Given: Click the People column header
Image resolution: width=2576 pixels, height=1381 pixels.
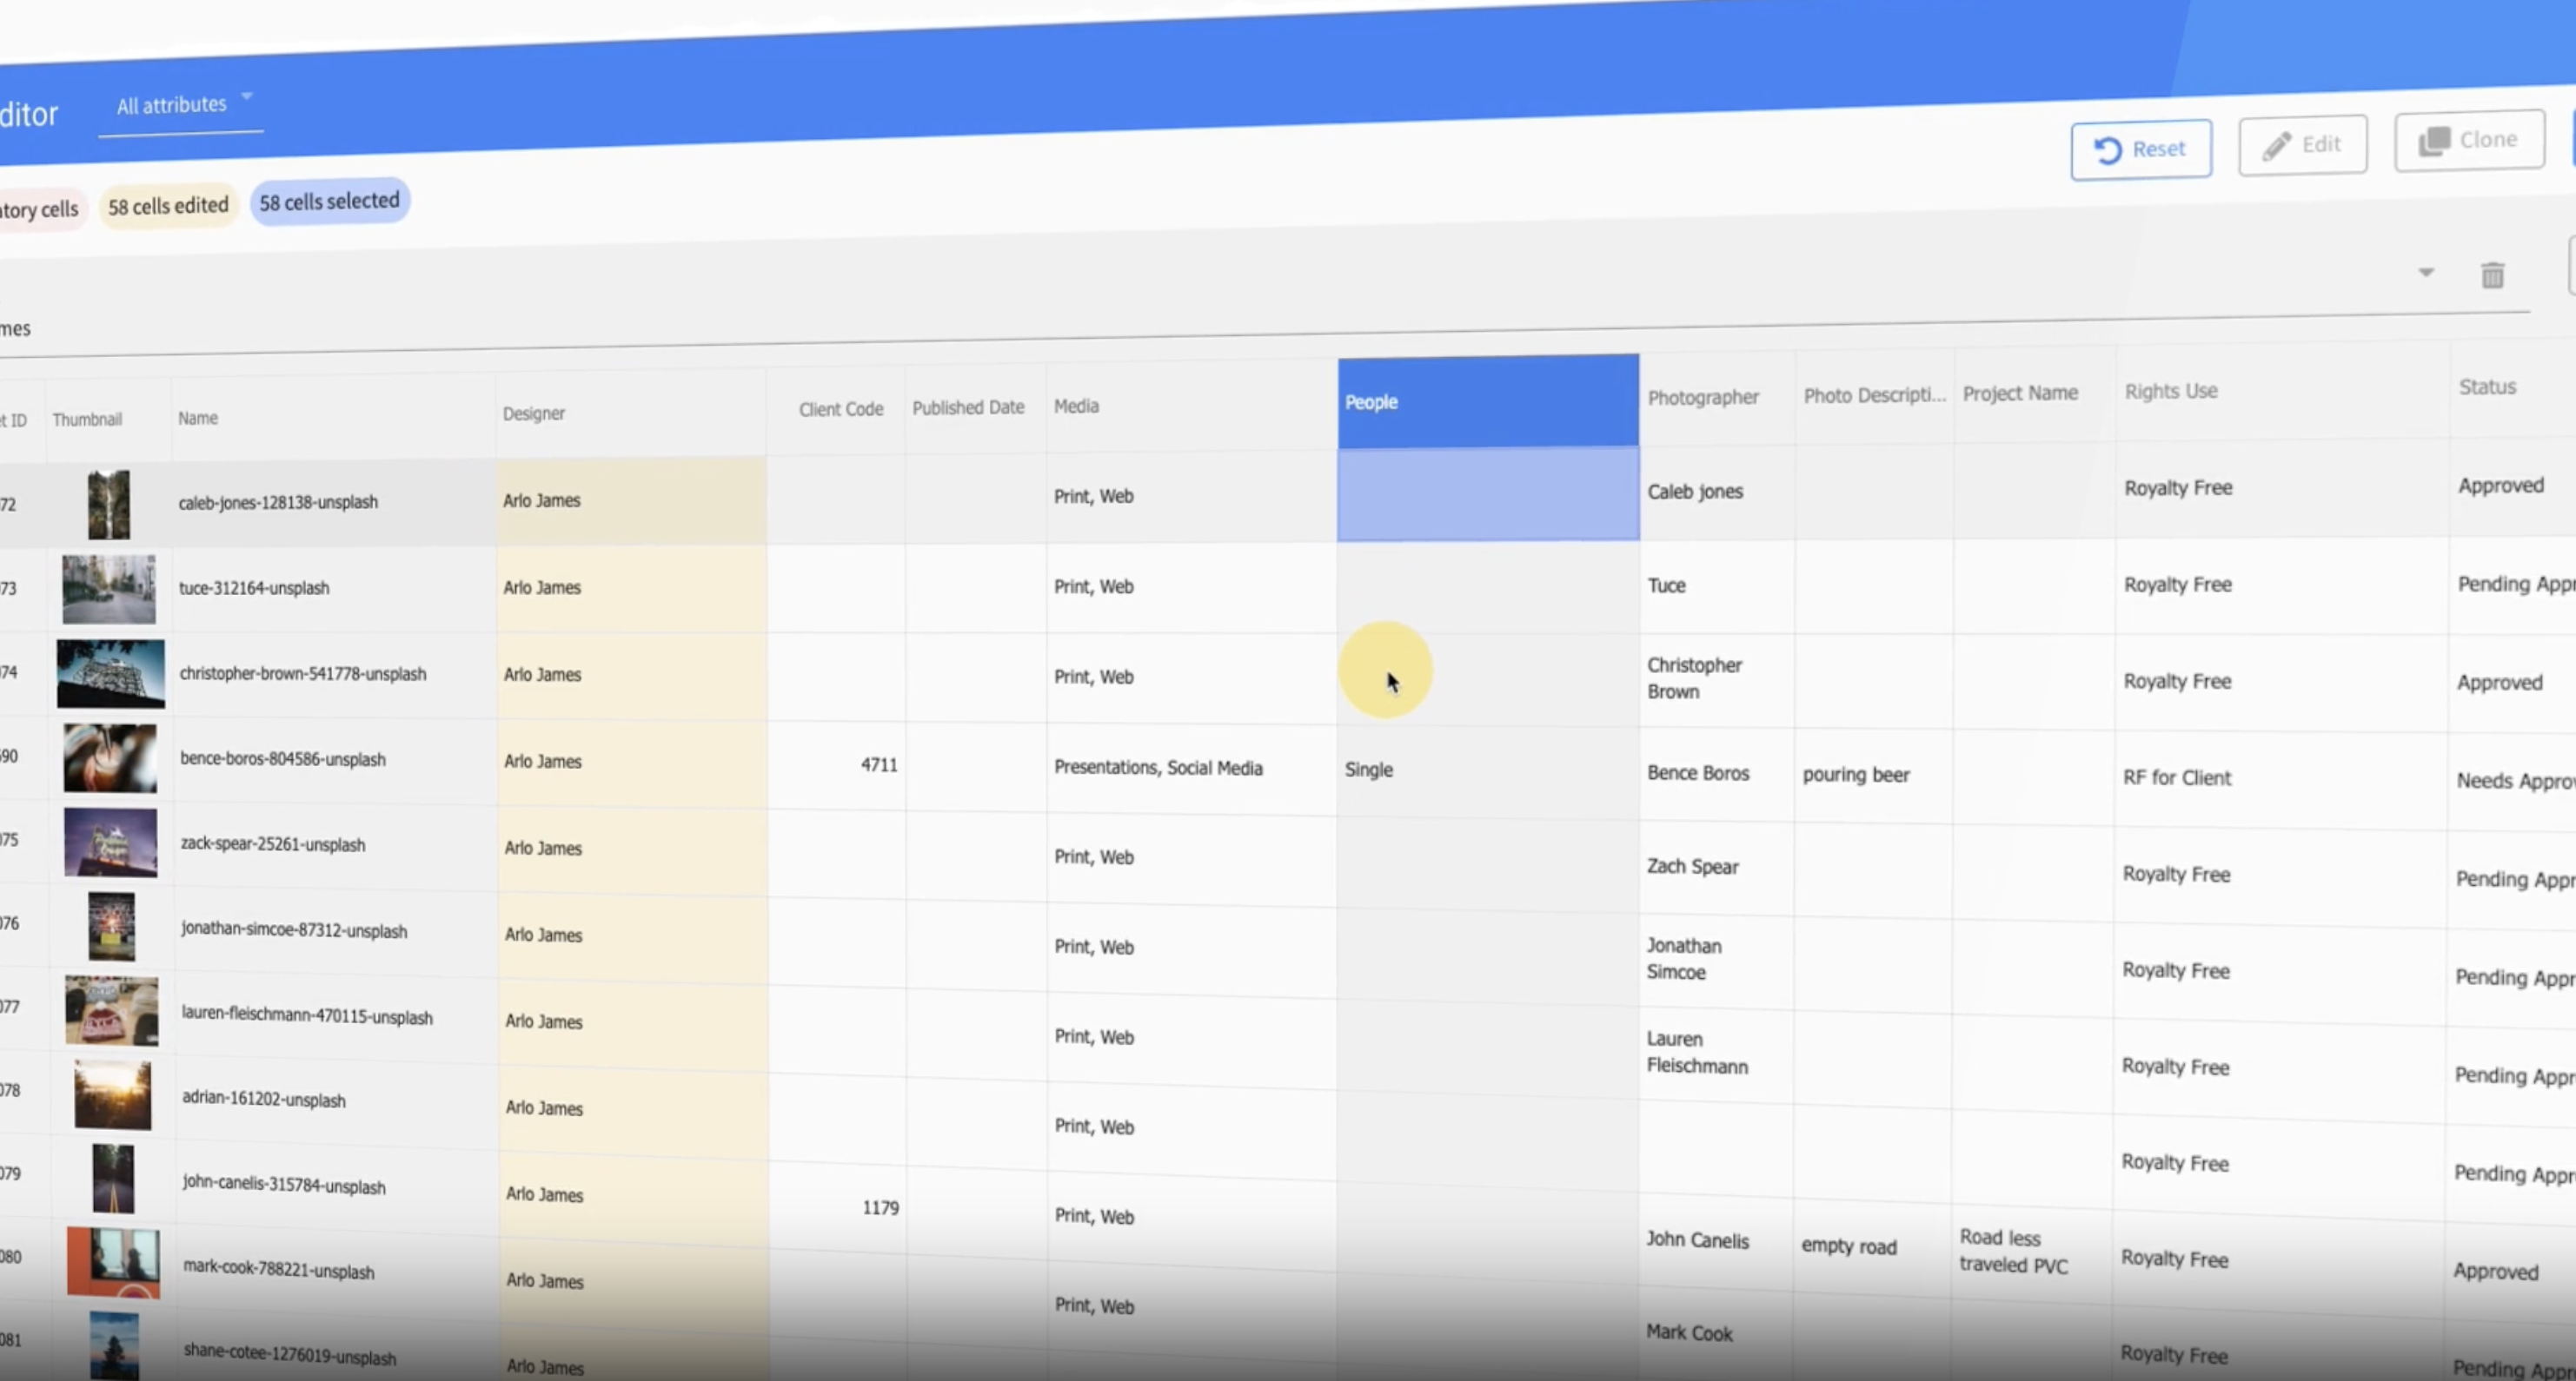Looking at the screenshot, I should point(1488,402).
